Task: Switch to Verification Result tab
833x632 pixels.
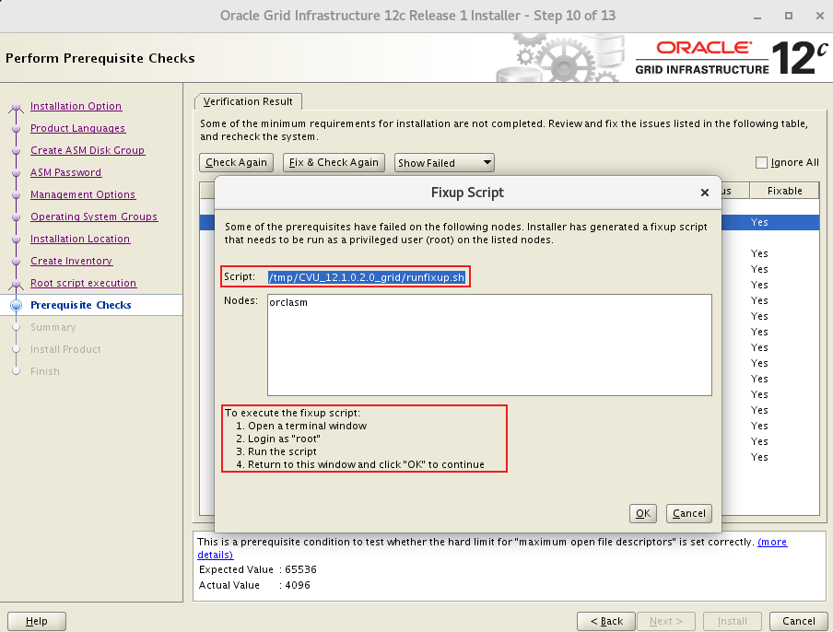Action: pyautogui.click(x=248, y=101)
